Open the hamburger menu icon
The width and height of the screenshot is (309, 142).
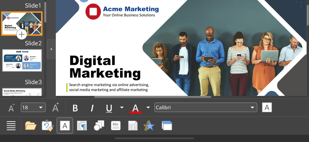click(x=11, y=125)
